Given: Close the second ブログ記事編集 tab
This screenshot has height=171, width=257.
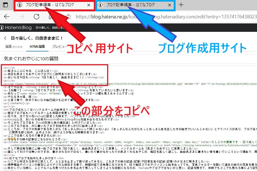Looking at the screenshot, I should coord(169,5).
